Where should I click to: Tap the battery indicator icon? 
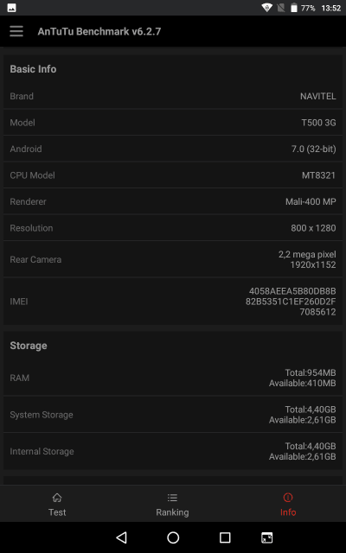point(294,8)
